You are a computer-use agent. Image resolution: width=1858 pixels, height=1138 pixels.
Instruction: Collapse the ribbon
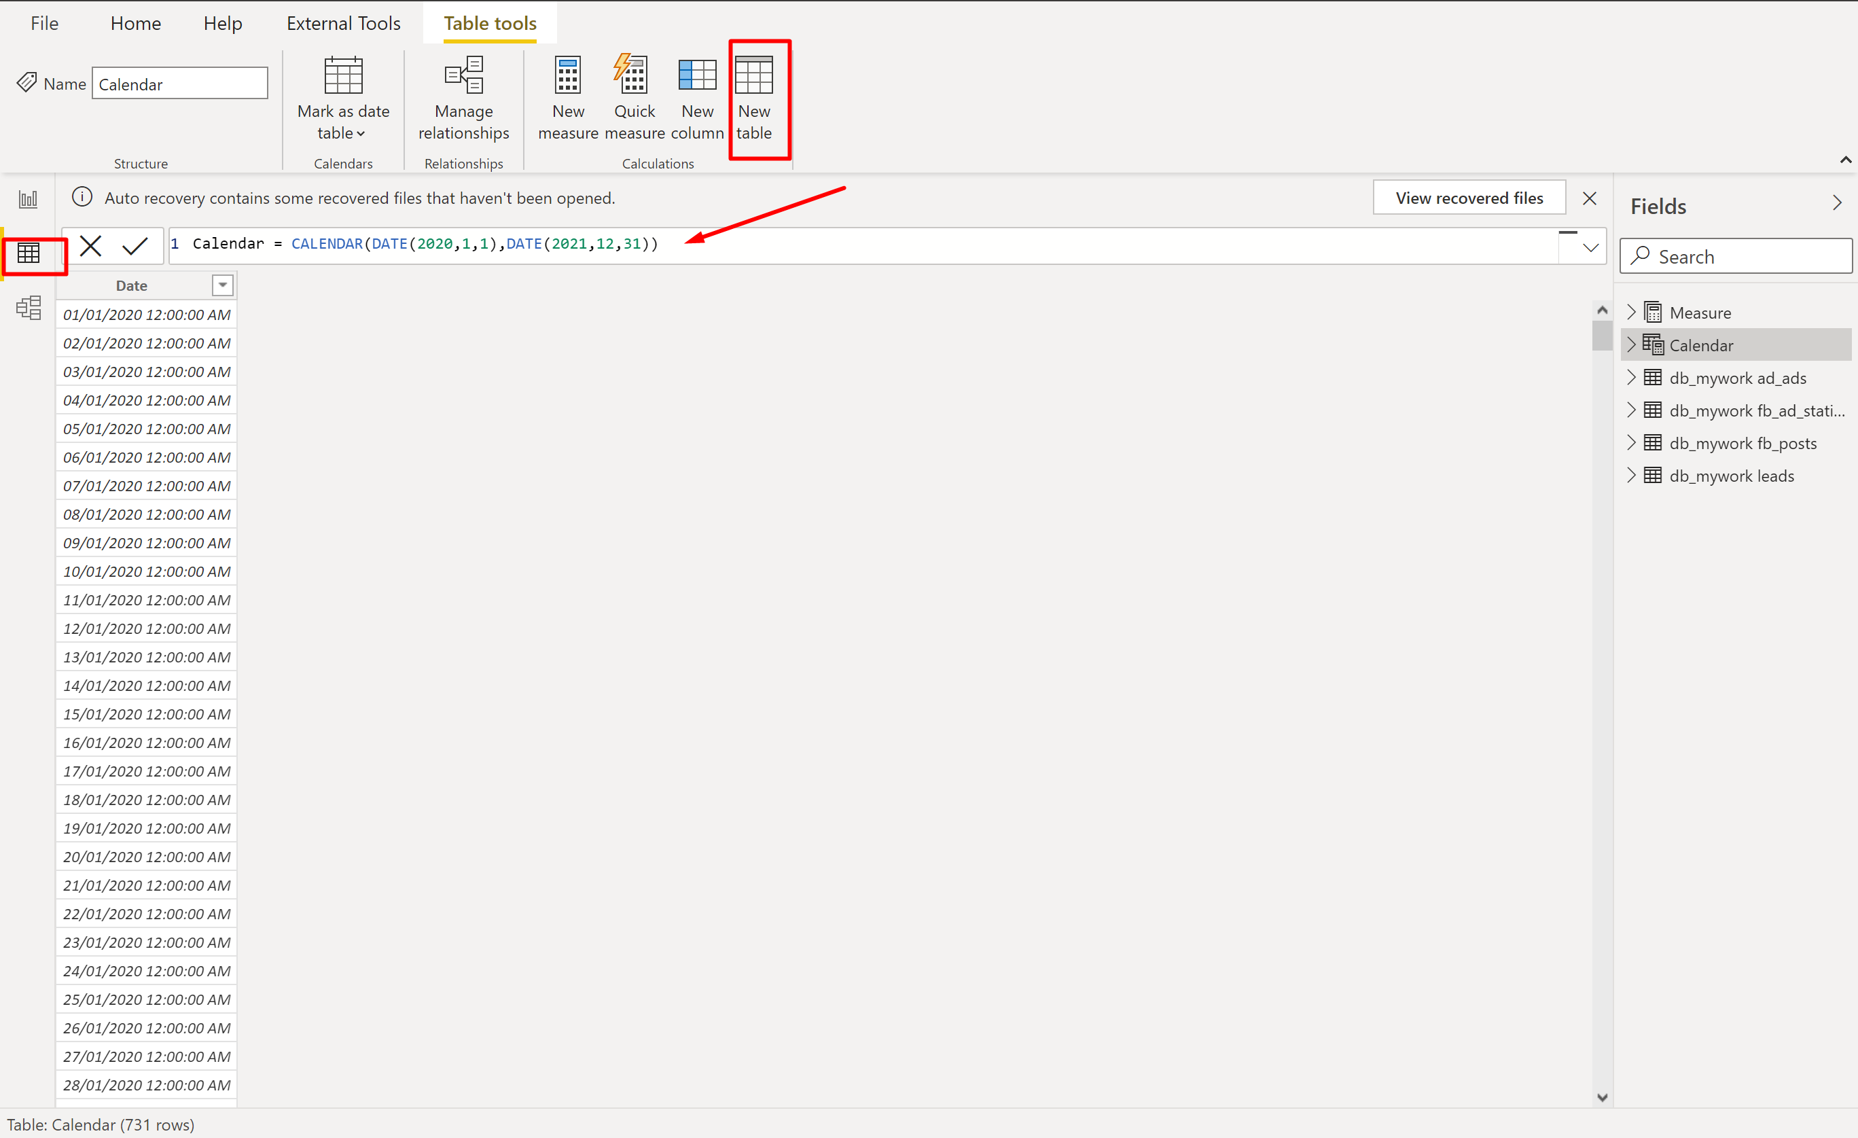pos(1845,160)
